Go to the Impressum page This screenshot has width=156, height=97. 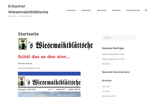86,10
